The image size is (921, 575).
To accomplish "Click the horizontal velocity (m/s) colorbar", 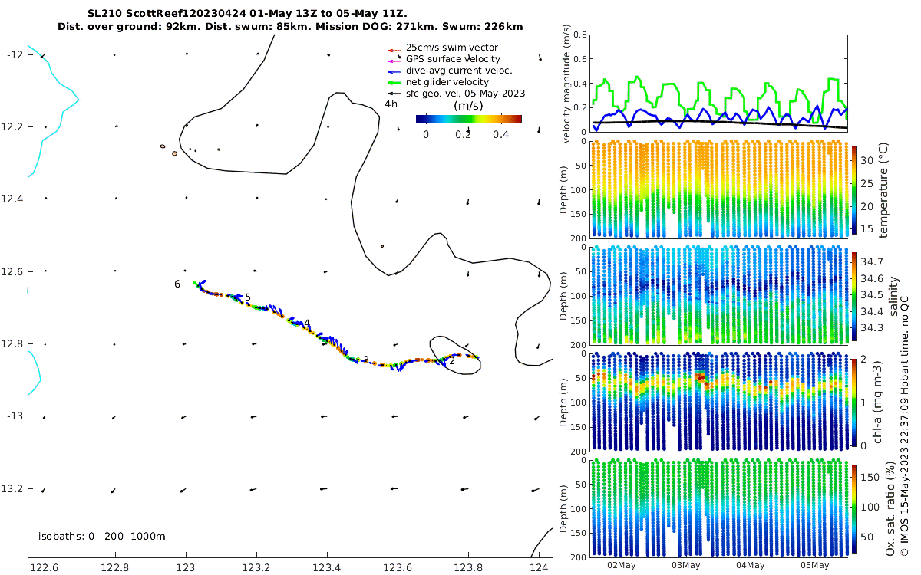I will [468, 119].
